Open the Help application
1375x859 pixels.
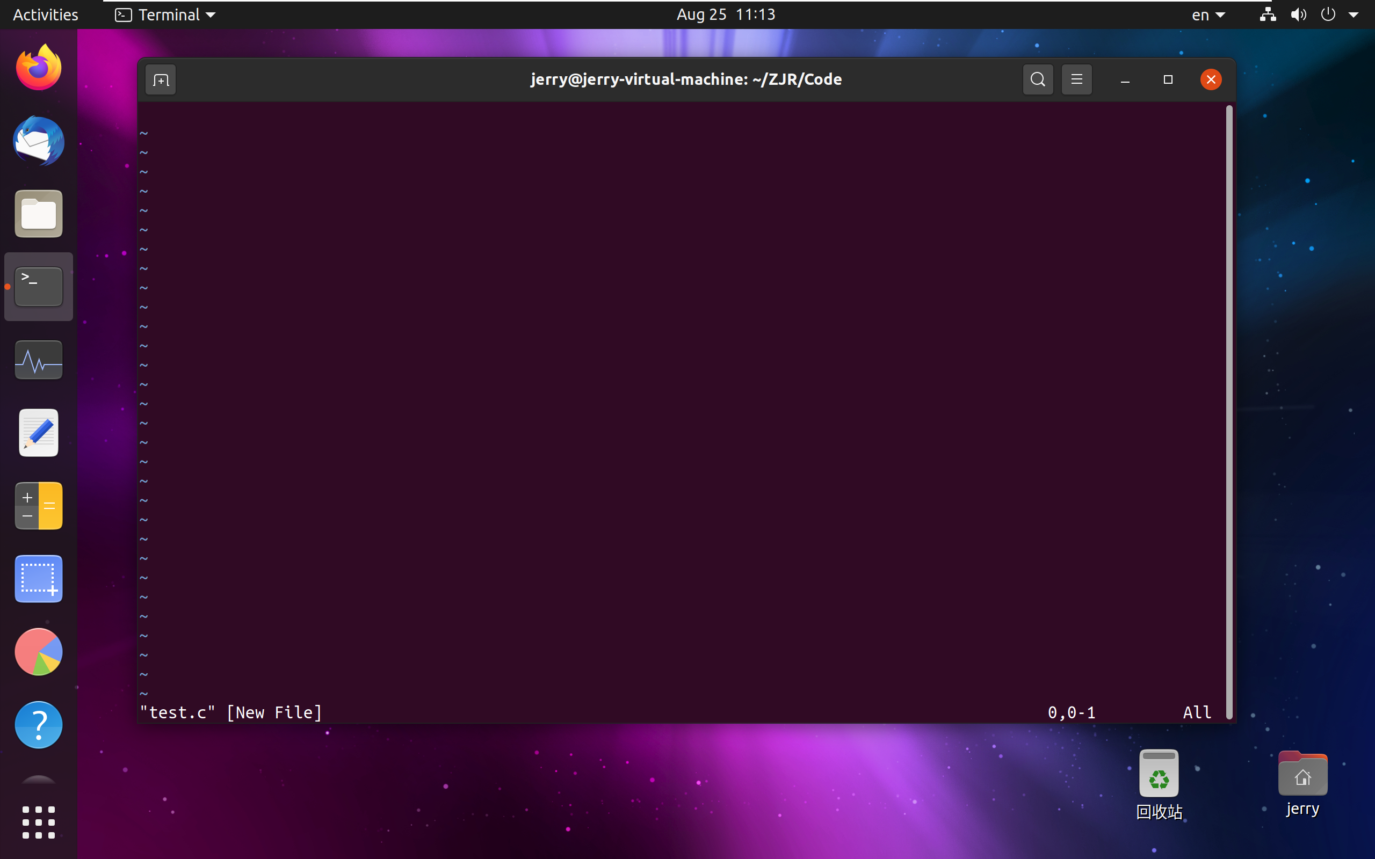pos(39,724)
